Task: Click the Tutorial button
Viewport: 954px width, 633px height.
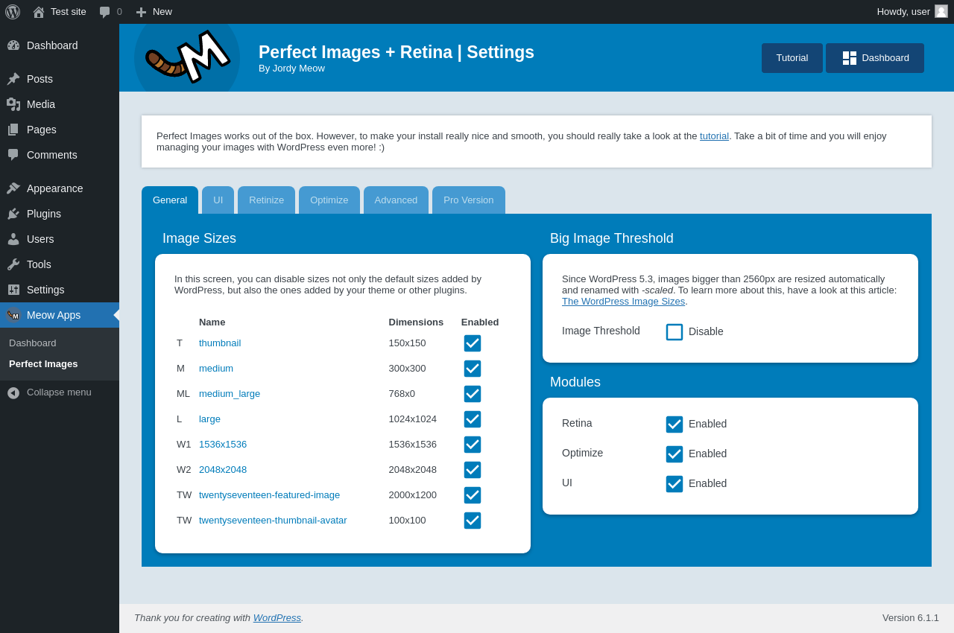Action: click(792, 58)
